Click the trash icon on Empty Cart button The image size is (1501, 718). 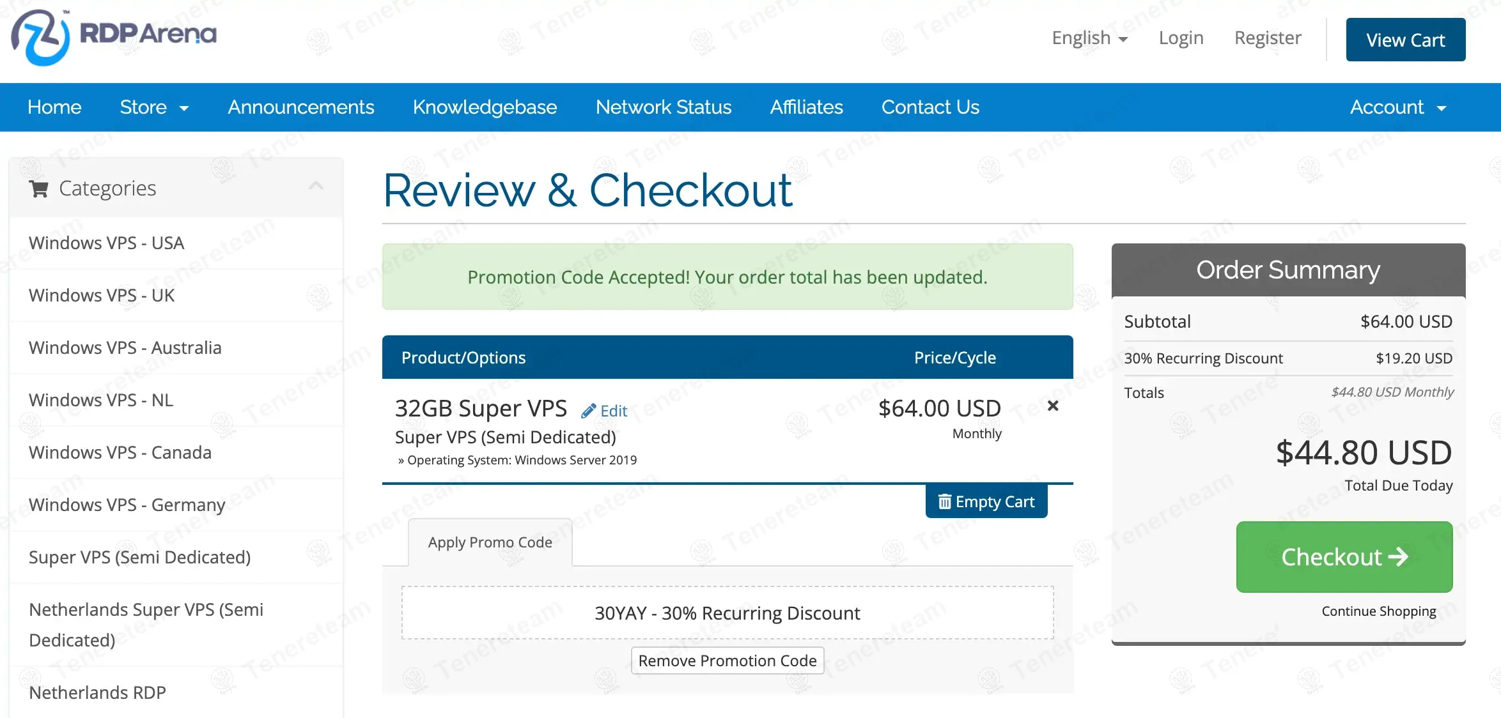coord(945,502)
